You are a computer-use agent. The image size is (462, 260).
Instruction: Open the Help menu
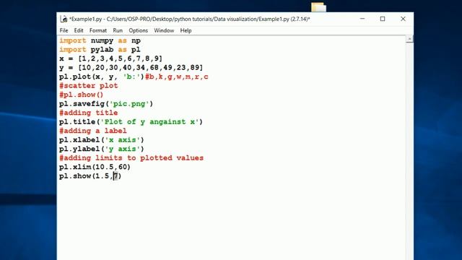186,30
